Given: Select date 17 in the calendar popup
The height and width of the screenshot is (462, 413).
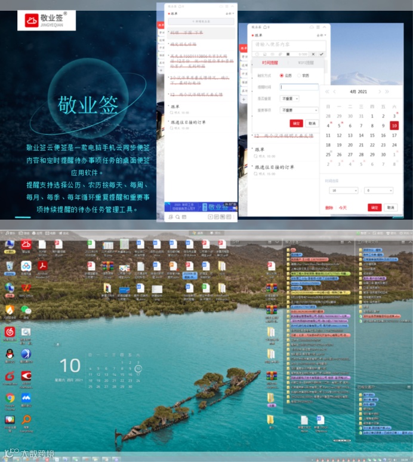Looking at the screenshot, I should tap(394, 135).
